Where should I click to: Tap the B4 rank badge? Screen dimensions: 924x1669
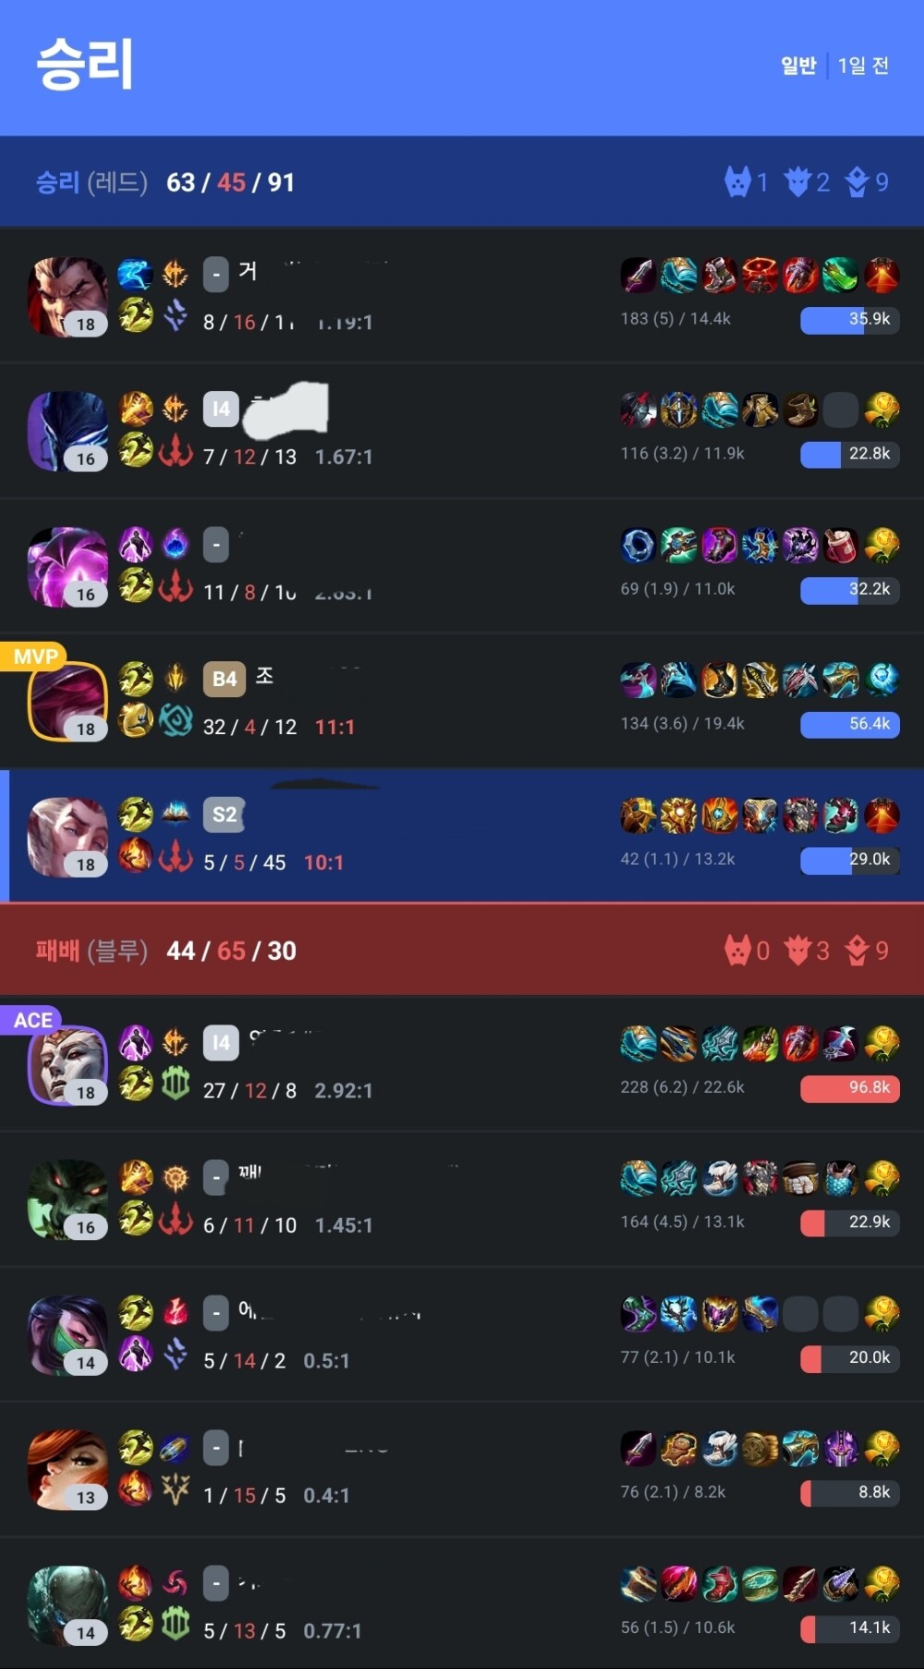pos(225,679)
